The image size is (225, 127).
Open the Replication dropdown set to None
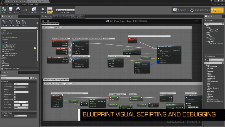coord(21,108)
